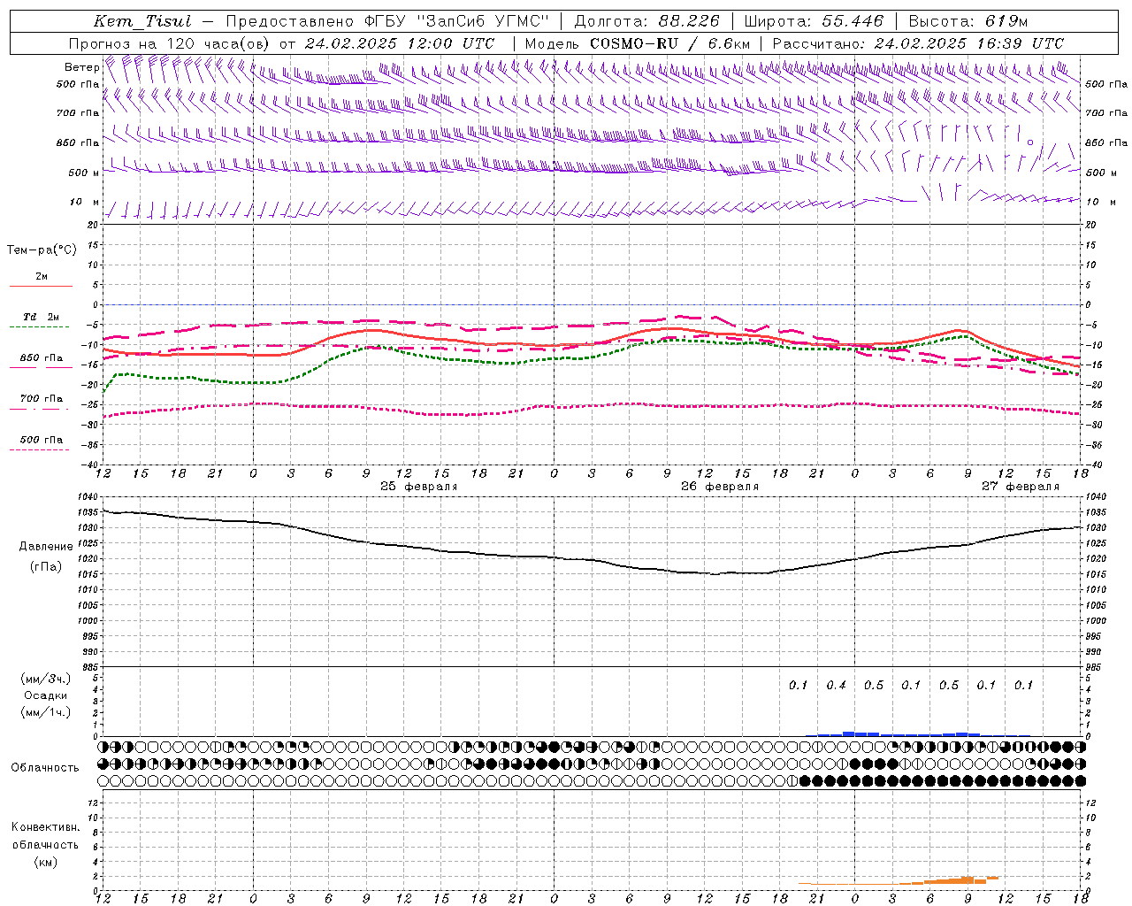Click the Рассчитано: 24.02.2025 16:39 UTC timestamp
This screenshot has width=1132, height=906.
pos(918,43)
